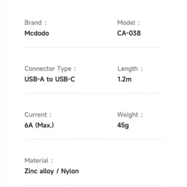Click the divider below Connector Type row

[x=93, y=93]
